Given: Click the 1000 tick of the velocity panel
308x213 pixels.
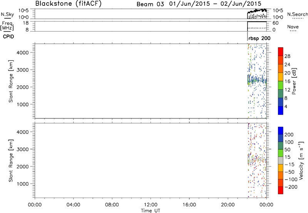Looking at the screenshot, I should click(23, 184).
